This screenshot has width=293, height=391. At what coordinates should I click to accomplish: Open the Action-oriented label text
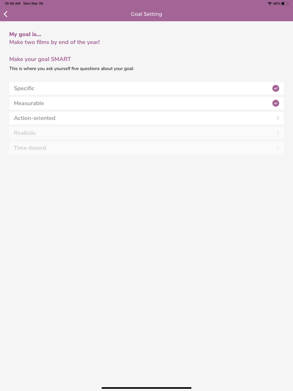click(35, 118)
